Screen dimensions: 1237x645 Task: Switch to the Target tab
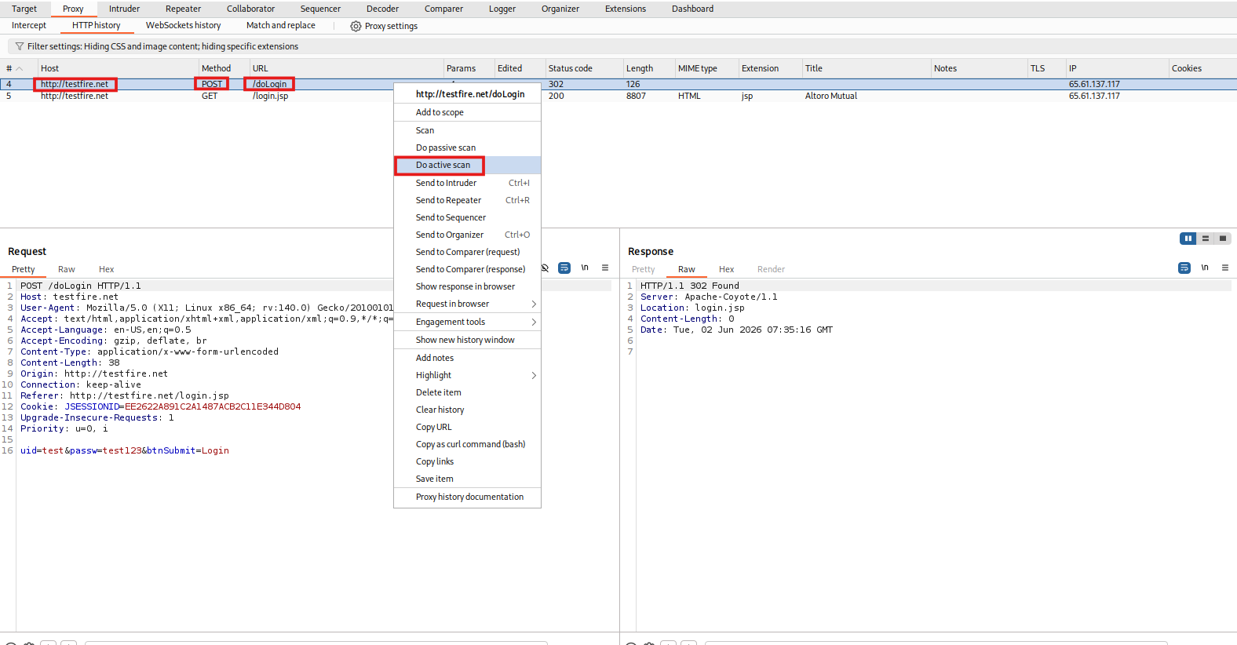point(24,9)
